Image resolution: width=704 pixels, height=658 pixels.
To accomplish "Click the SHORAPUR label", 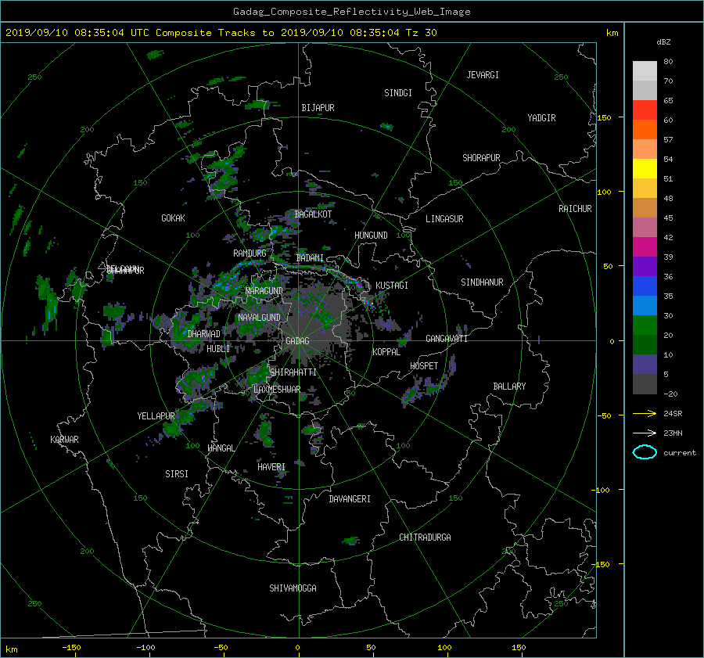I will tap(481, 158).
